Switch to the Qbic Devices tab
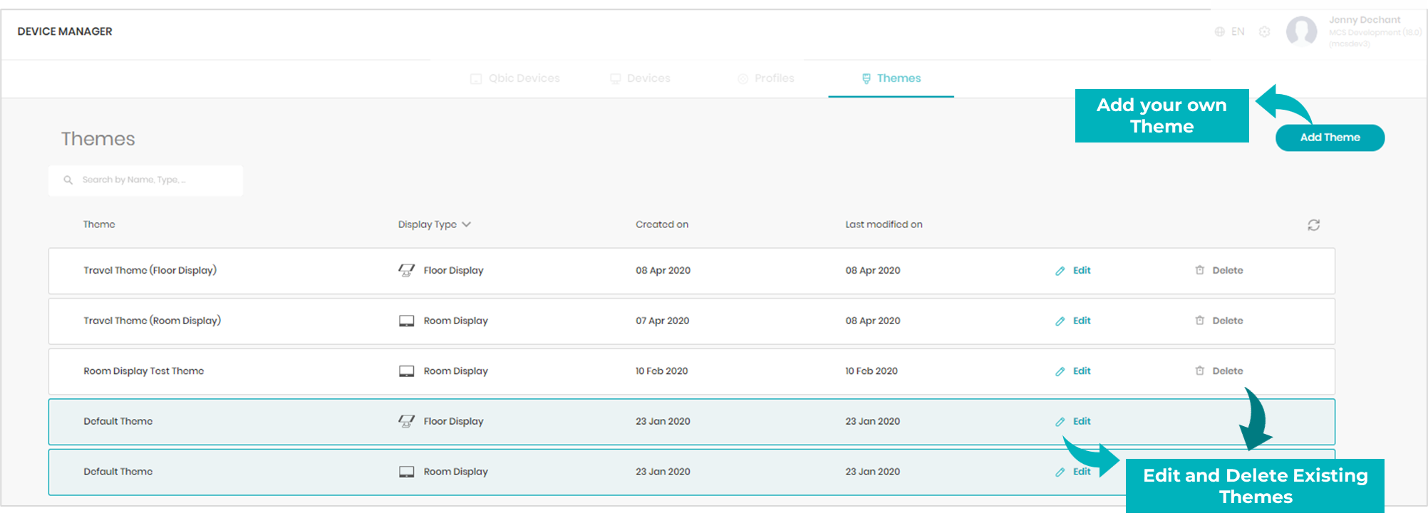Screen dimensions: 1428x518 [515, 78]
